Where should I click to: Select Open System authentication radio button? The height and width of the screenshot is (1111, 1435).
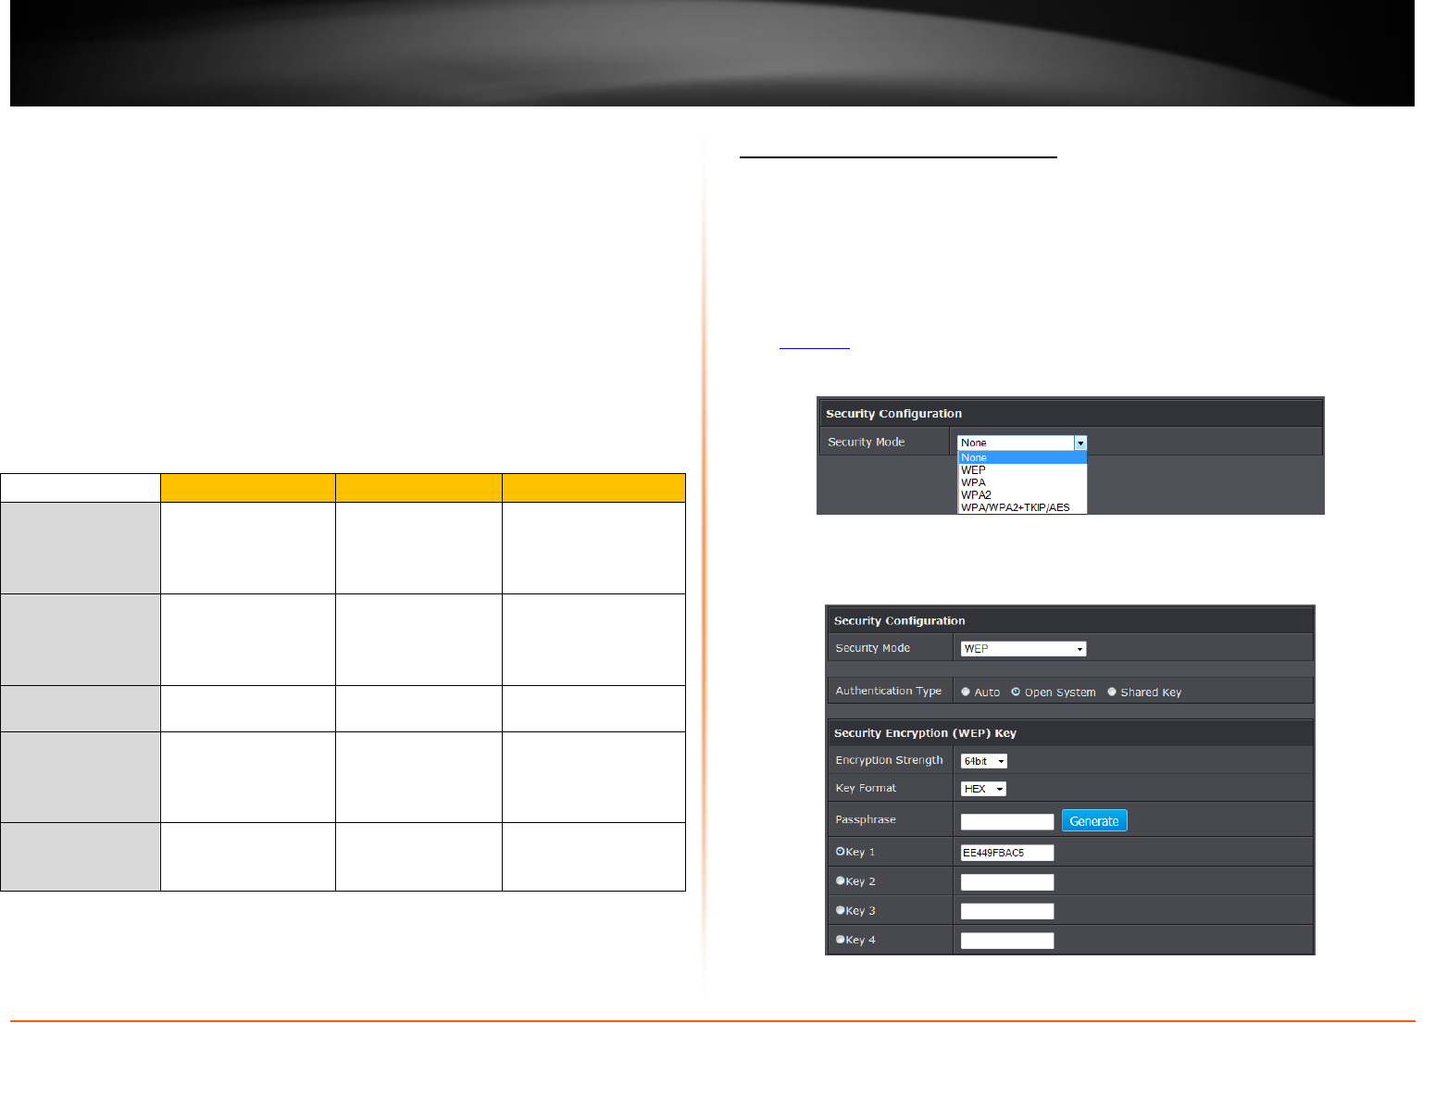point(1016,692)
